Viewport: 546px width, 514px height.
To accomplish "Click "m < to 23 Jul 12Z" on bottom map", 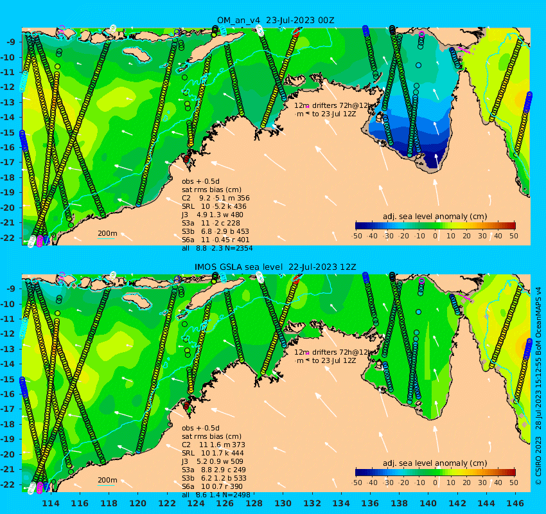I will click(326, 360).
